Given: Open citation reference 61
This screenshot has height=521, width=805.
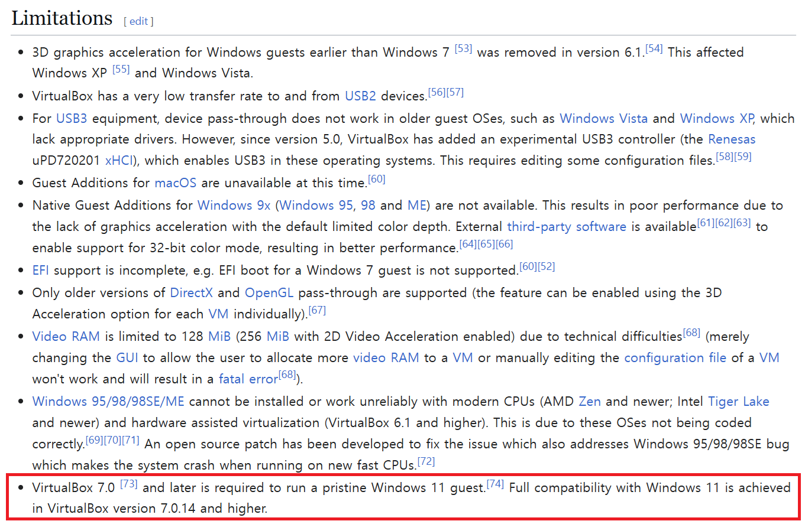Looking at the screenshot, I should click(x=706, y=223).
